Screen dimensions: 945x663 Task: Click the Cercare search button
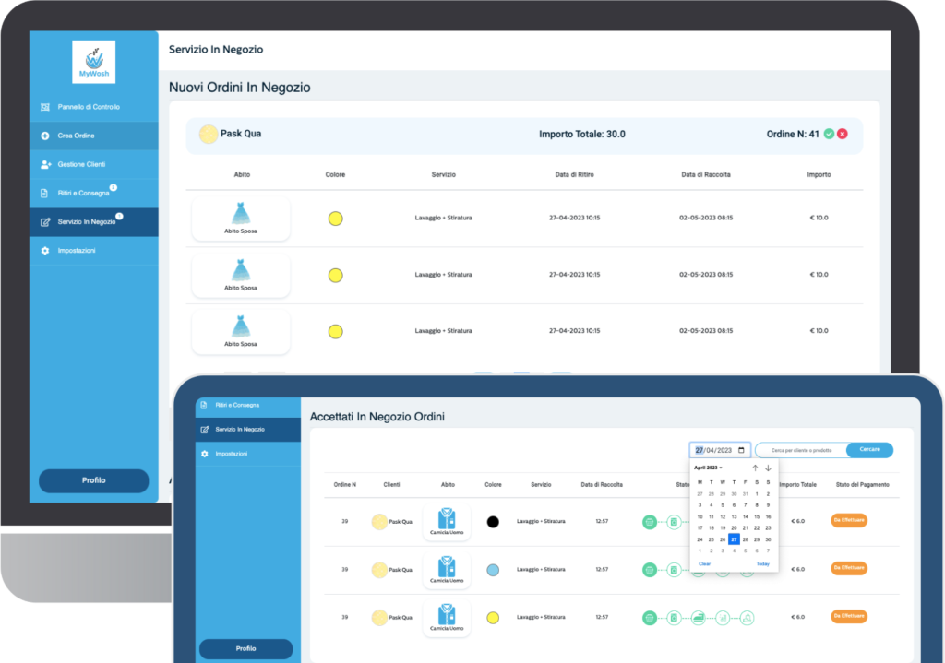[x=869, y=449]
